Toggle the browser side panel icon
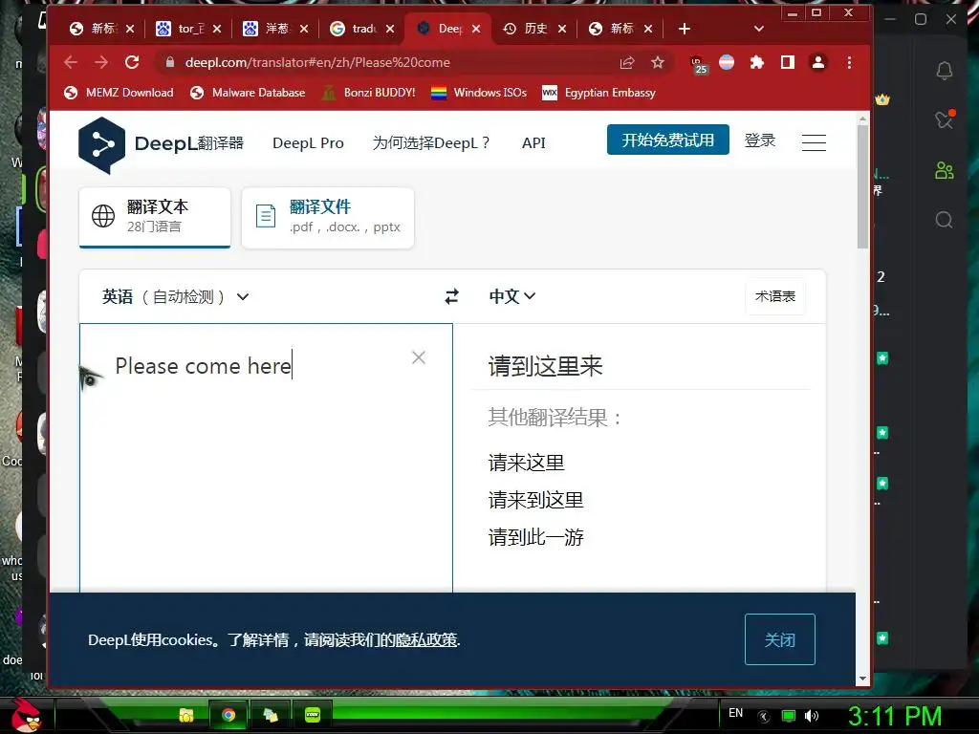The image size is (979, 734). 788,62
